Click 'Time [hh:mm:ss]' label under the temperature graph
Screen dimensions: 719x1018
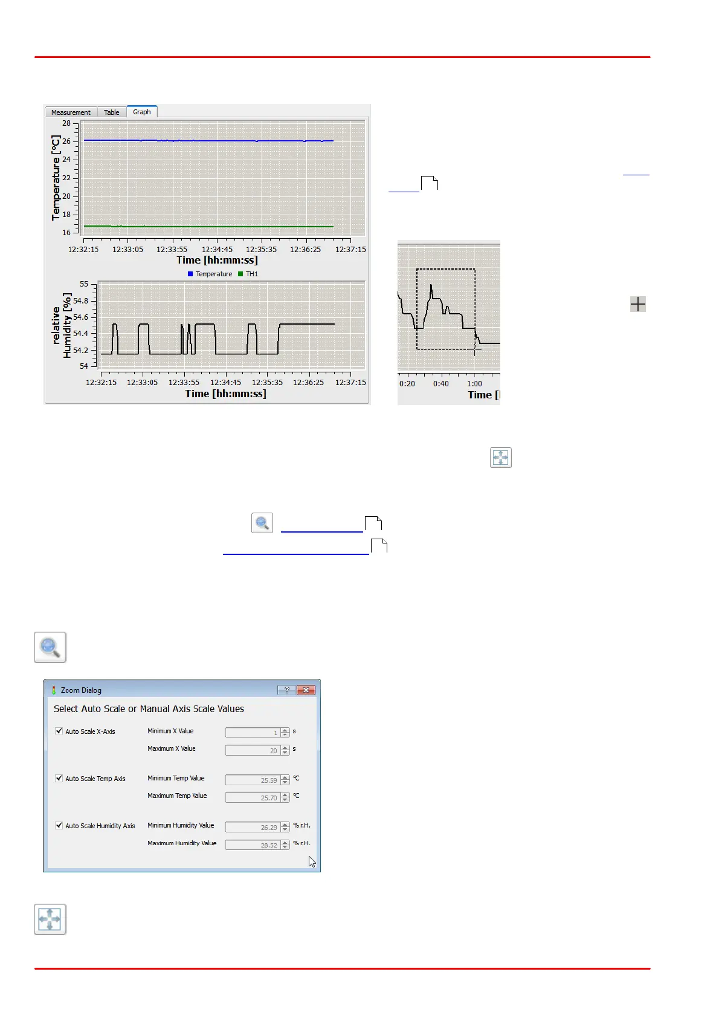[x=217, y=260]
